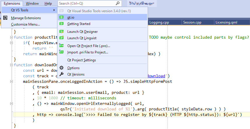The image size is (250, 129).
Task: Click the Qt Linguist icon
Action: [x=61, y=38]
